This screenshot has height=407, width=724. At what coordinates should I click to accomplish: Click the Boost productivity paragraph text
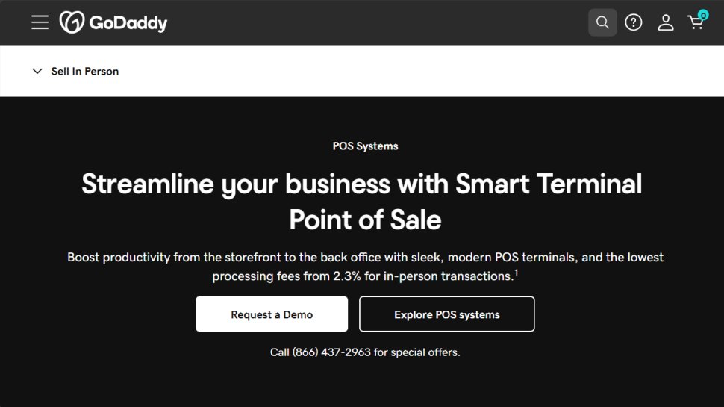click(x=365, y=267)
